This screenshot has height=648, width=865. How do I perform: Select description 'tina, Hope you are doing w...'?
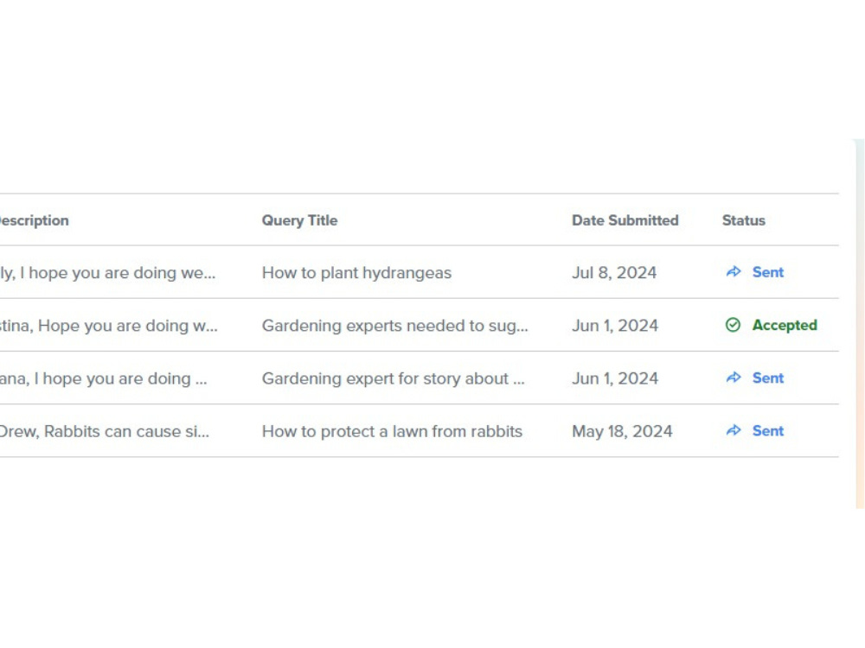[x=109, y=326]
